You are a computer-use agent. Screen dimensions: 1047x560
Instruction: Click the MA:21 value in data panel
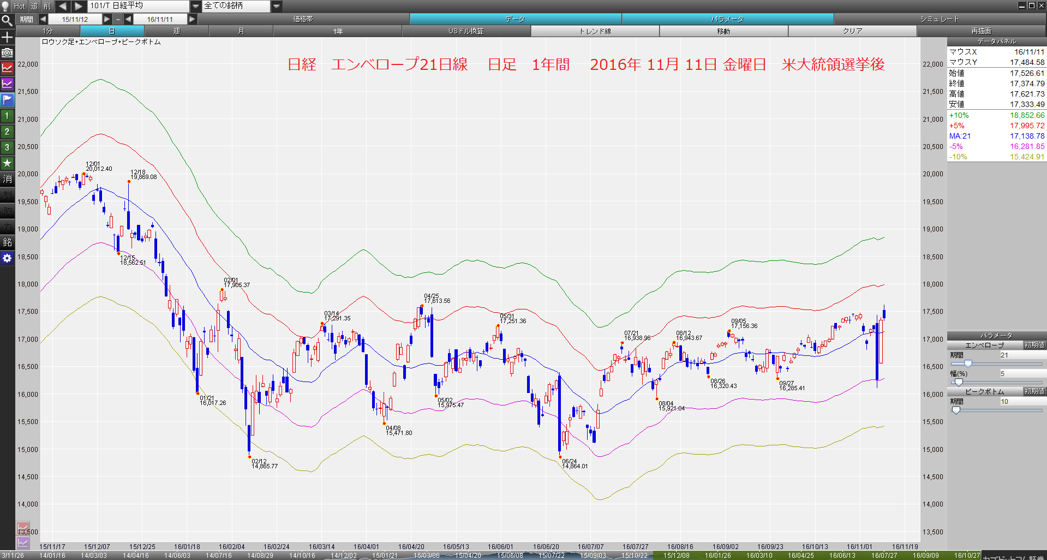coord(1027,136)
